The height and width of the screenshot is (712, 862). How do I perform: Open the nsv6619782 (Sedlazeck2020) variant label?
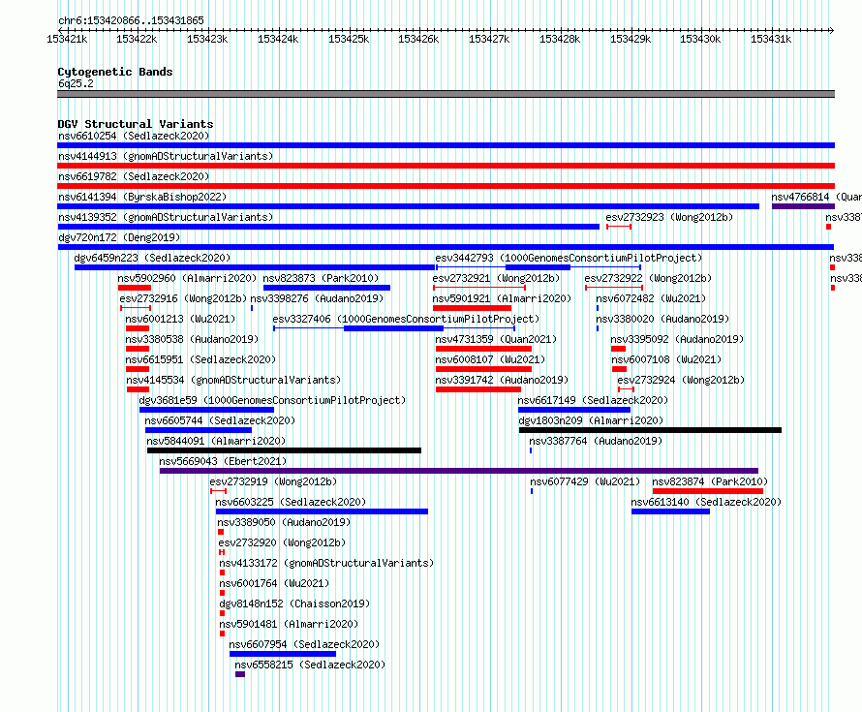[x=134, y=176]
